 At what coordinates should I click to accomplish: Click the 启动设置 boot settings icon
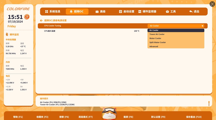pyautogui.click(x=120, y=12)
